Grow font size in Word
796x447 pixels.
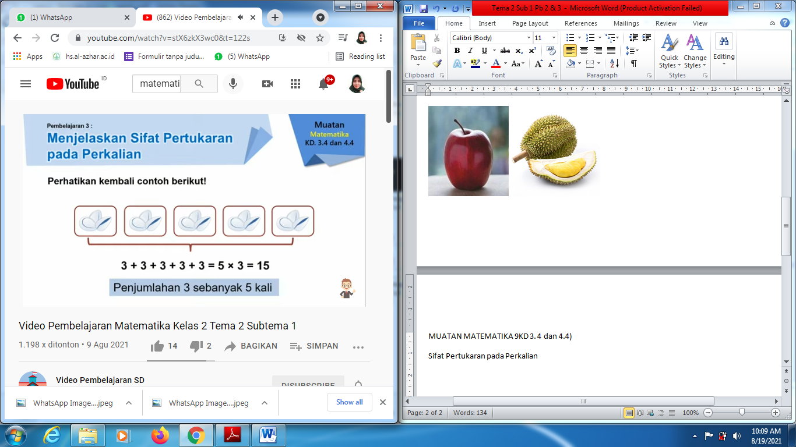point(538,63)
